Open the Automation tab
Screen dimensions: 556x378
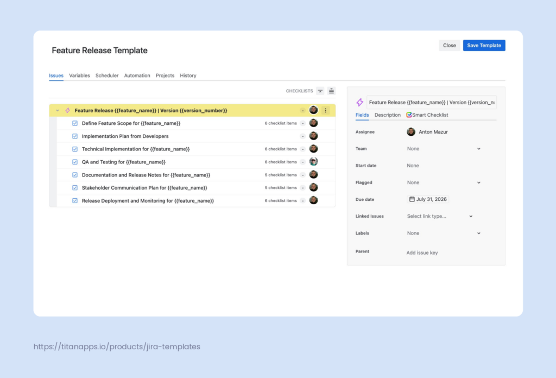click(137, 75)
